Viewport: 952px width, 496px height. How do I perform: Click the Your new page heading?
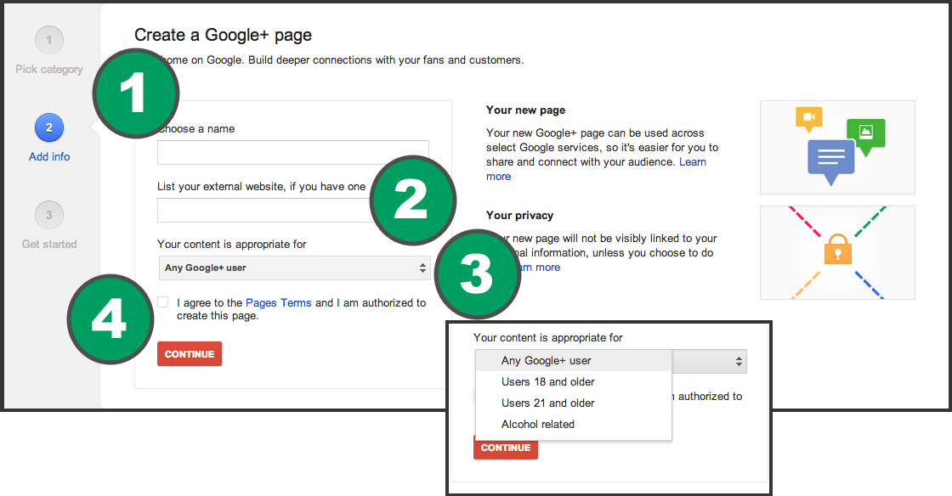click(x=526, y=110)
